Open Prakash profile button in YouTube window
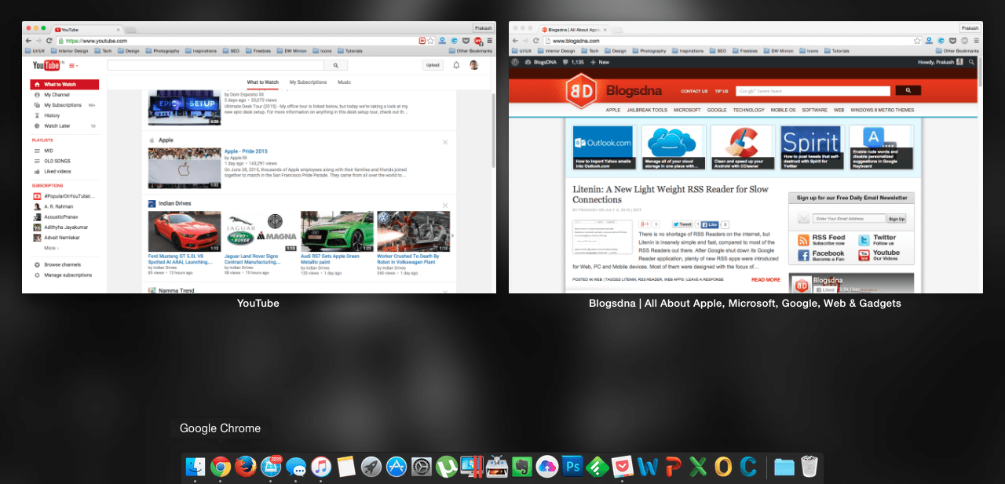 (483, 27)
